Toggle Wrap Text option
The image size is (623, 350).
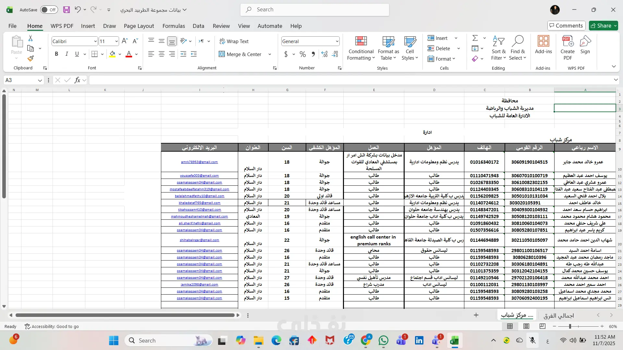point(234,41)
